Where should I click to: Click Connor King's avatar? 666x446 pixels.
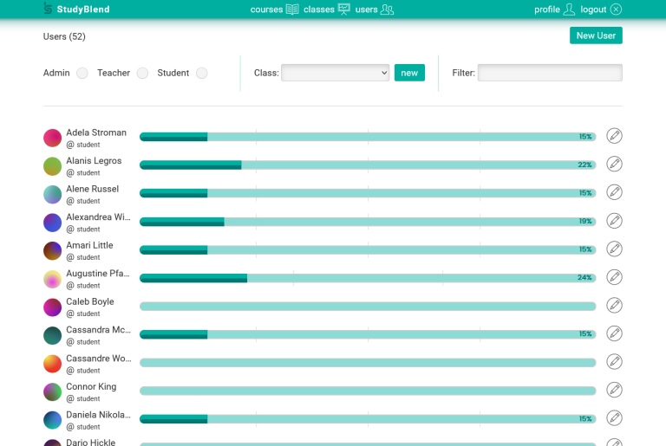[x=53, y=391]
